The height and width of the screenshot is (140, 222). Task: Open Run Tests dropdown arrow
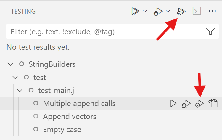(145, 11)
